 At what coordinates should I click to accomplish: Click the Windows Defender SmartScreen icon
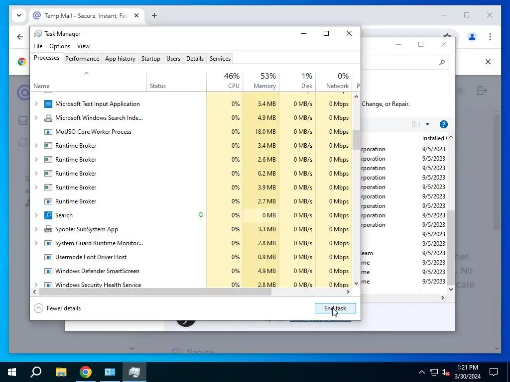point(48,271)
